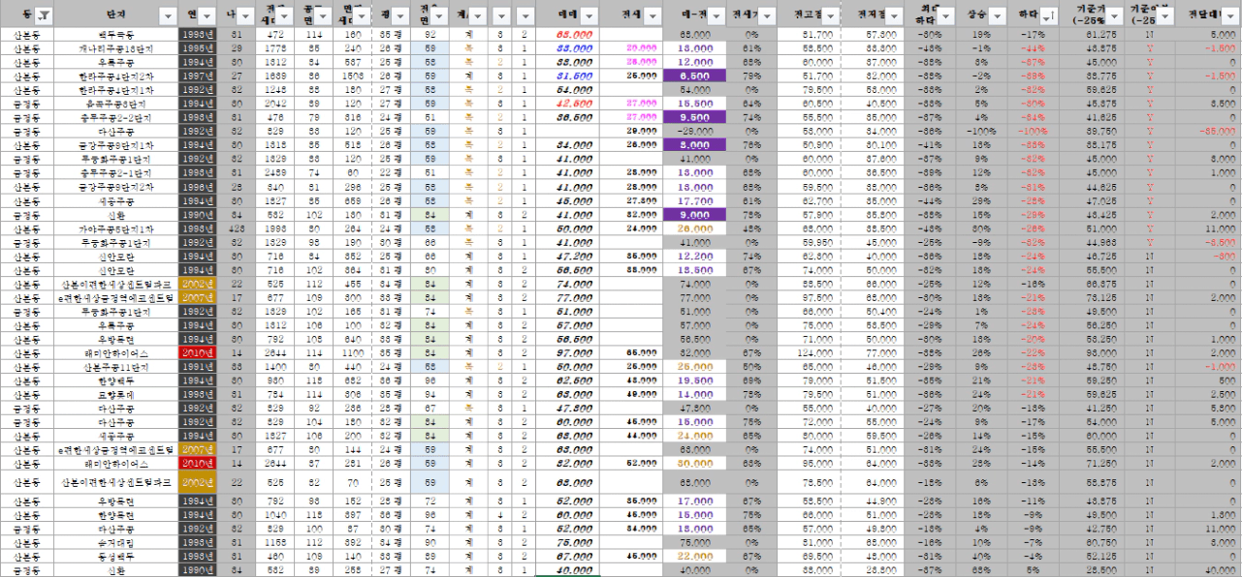Open the 단지 column filter dropdown
The width and height of the screenshot is (1242, 577).
pos(167,16)
